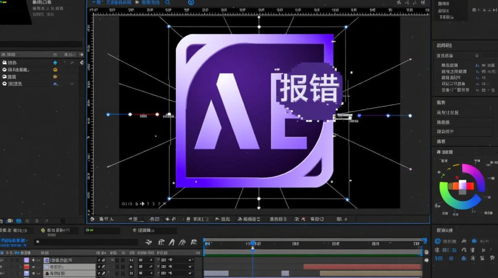Select the first project item's folder icon
The width and height of the screenshot is (498, 278).
click(x=4, y=63)
